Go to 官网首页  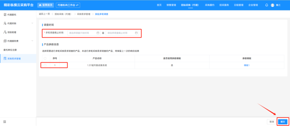pyautogui.click(x=46, y=5)
